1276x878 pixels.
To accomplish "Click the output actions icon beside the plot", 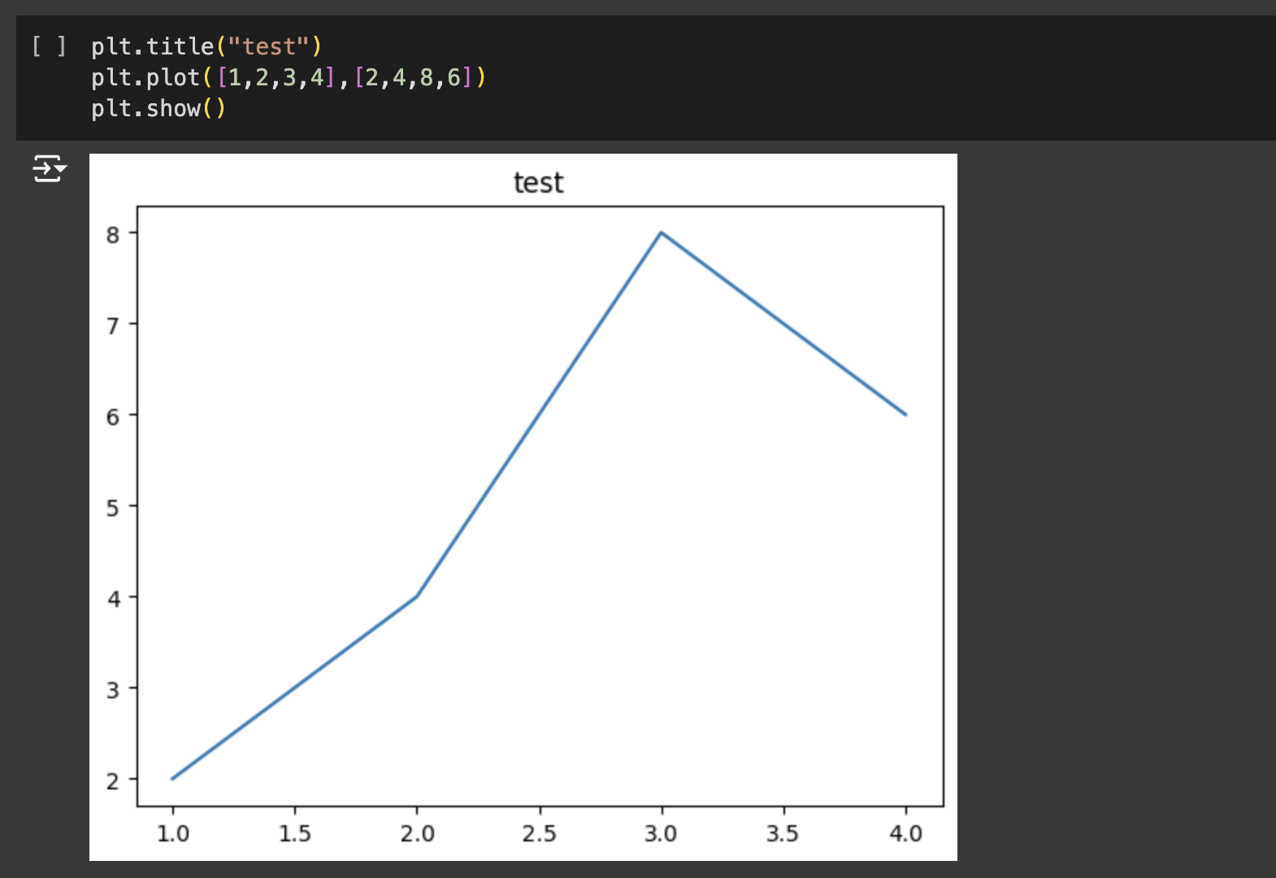I will coord(49,168).
